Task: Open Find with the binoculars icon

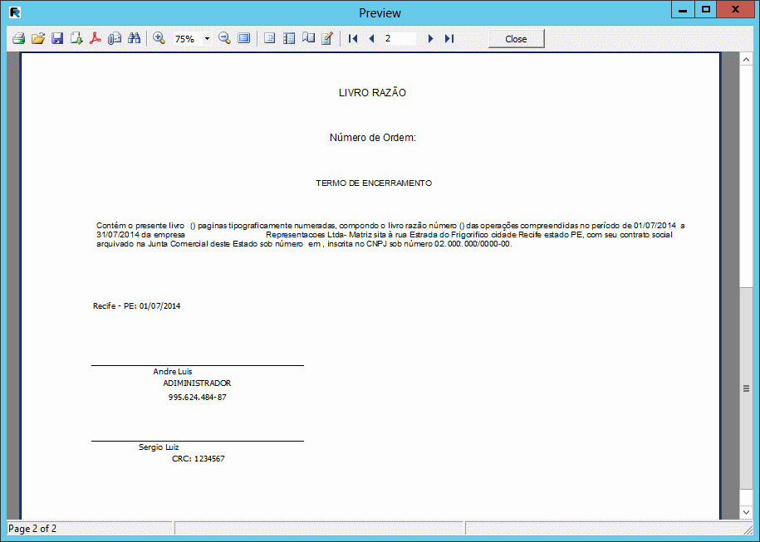Action: click(135, 38)
